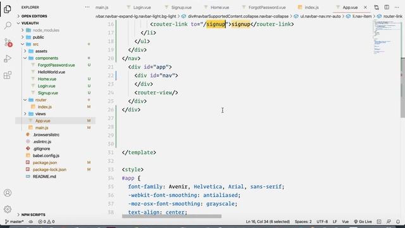This screenshot has height=228, width=405.
Task: Open the Extensions view icon
Action: (8, 75)
